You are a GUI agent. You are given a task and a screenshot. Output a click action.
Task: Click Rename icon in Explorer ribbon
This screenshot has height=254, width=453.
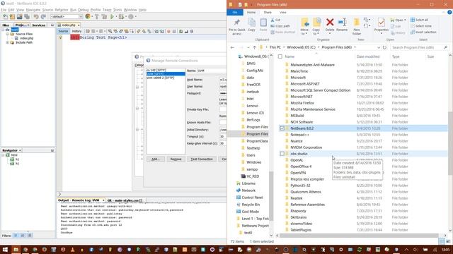coord(342,22)
